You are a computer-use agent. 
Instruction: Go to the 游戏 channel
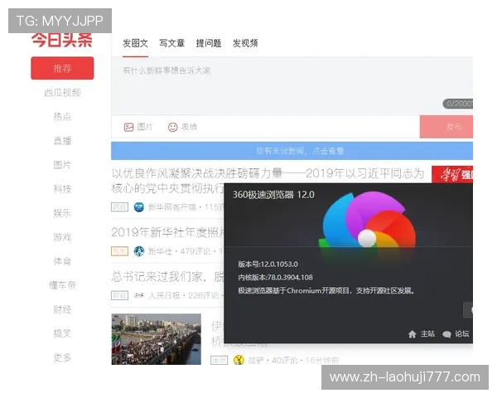pyautogui.click(x=62, y=237)
